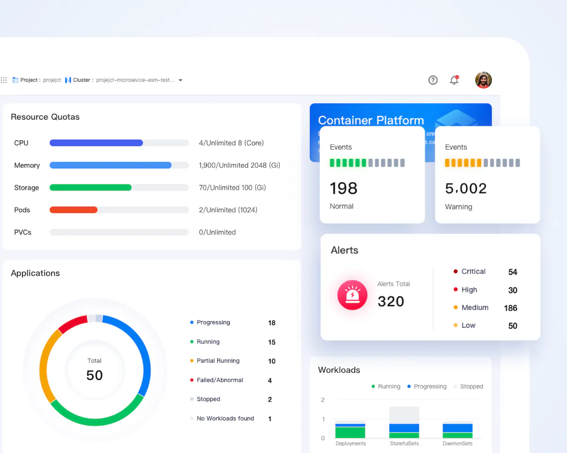567x453 pixels.
Task: Open the app grid menu icon
Action: [x=4, y=80]
